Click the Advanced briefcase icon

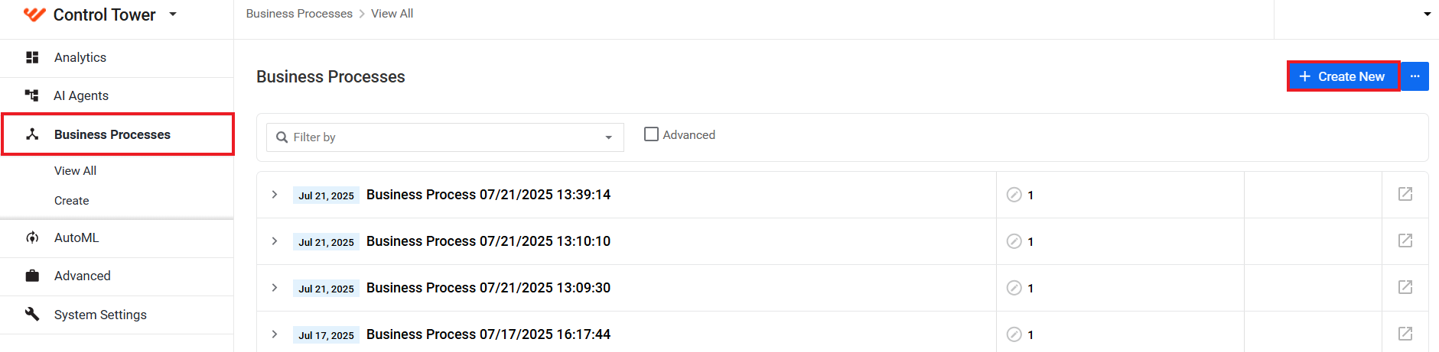(x=32, y=276)
